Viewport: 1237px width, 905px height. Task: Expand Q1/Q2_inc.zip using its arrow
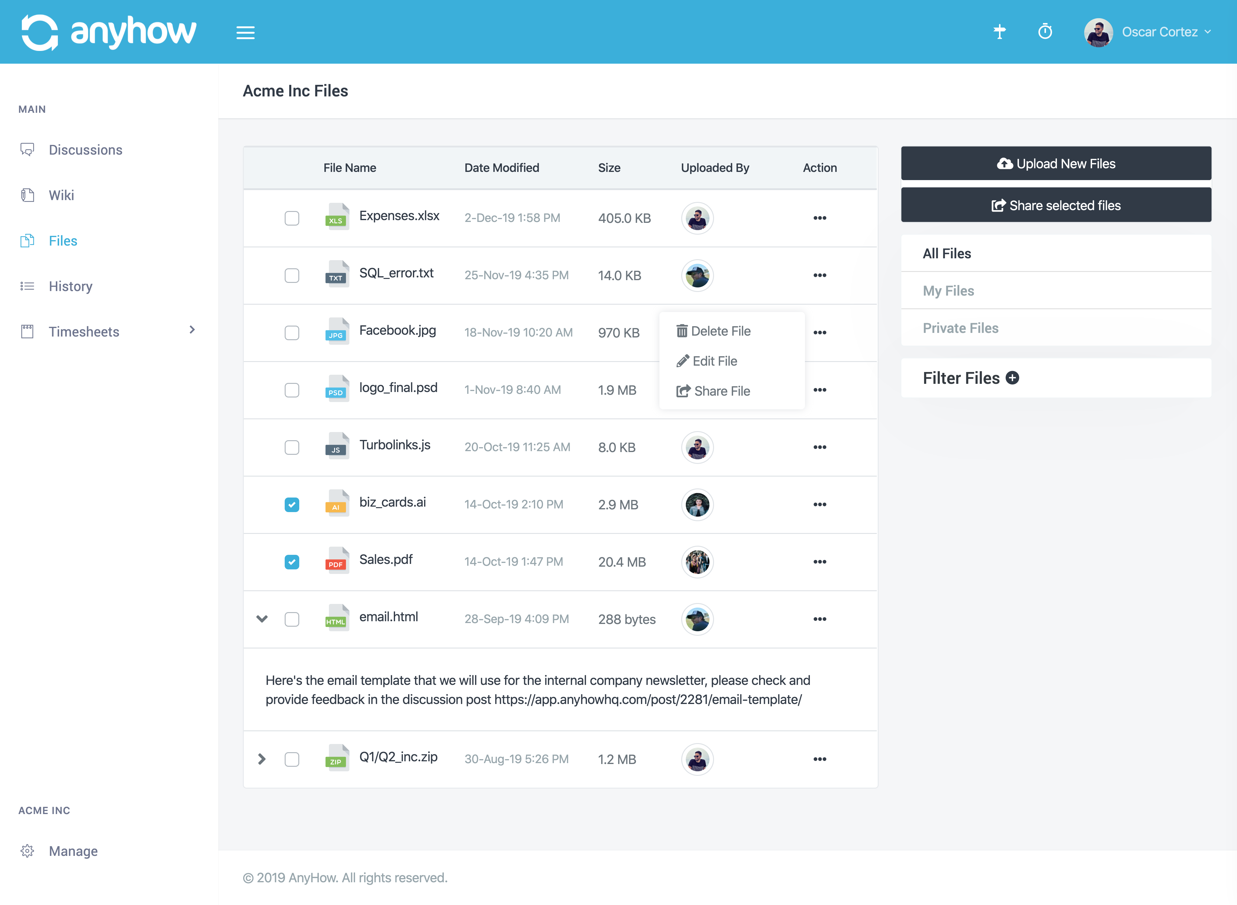[262, 759]
